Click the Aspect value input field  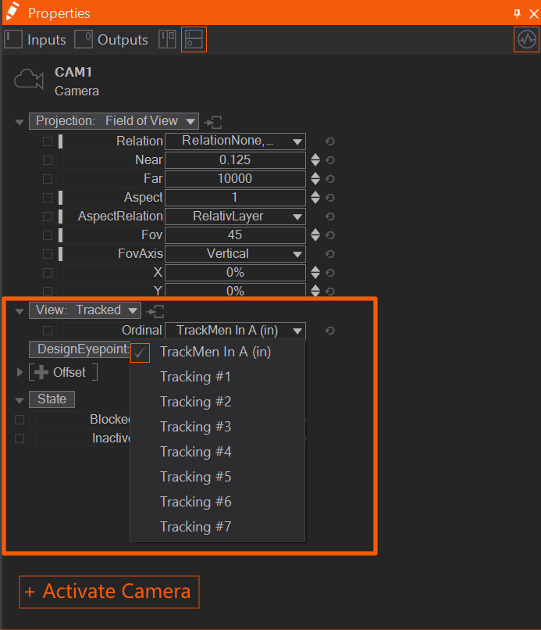(x=235, y=198)
